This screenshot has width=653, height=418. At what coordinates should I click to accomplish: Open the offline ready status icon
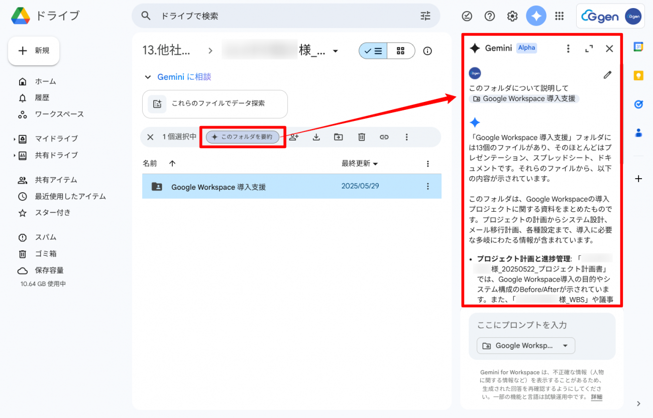(467, 16)
